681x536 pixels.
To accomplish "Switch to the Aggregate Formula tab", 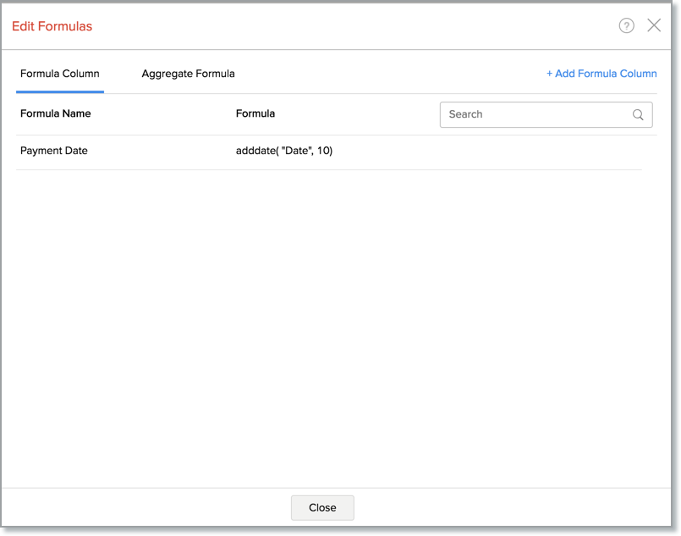I will 188,74.
